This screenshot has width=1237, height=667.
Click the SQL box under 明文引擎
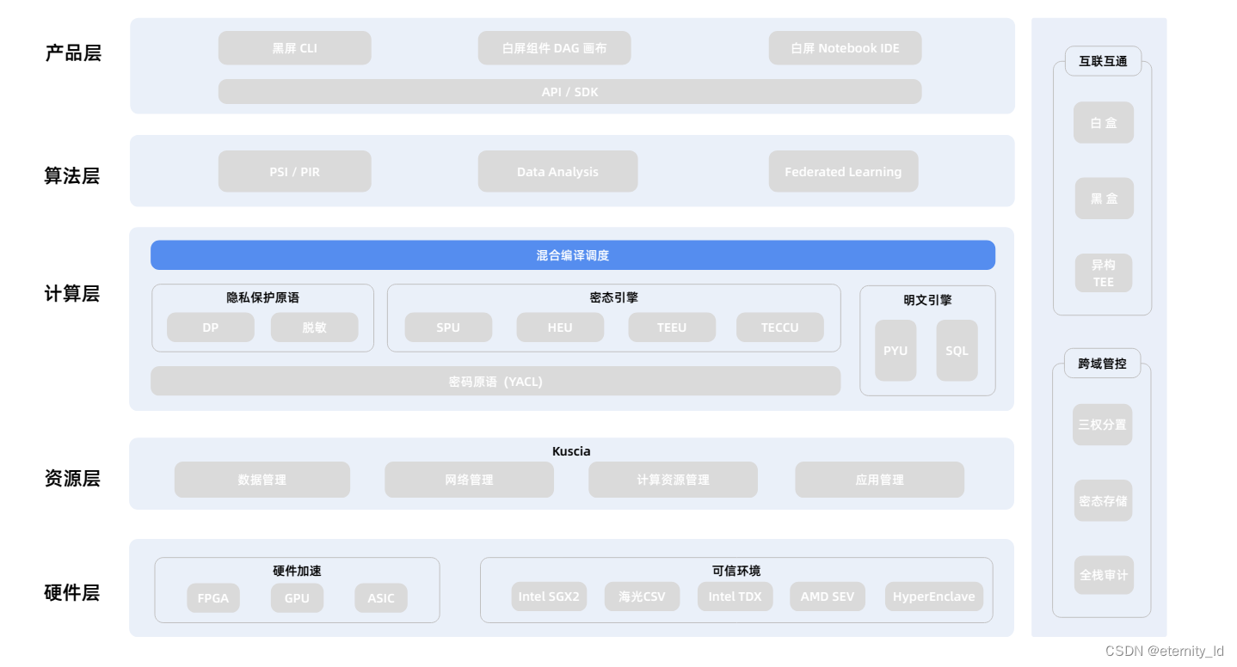point(957,351)
